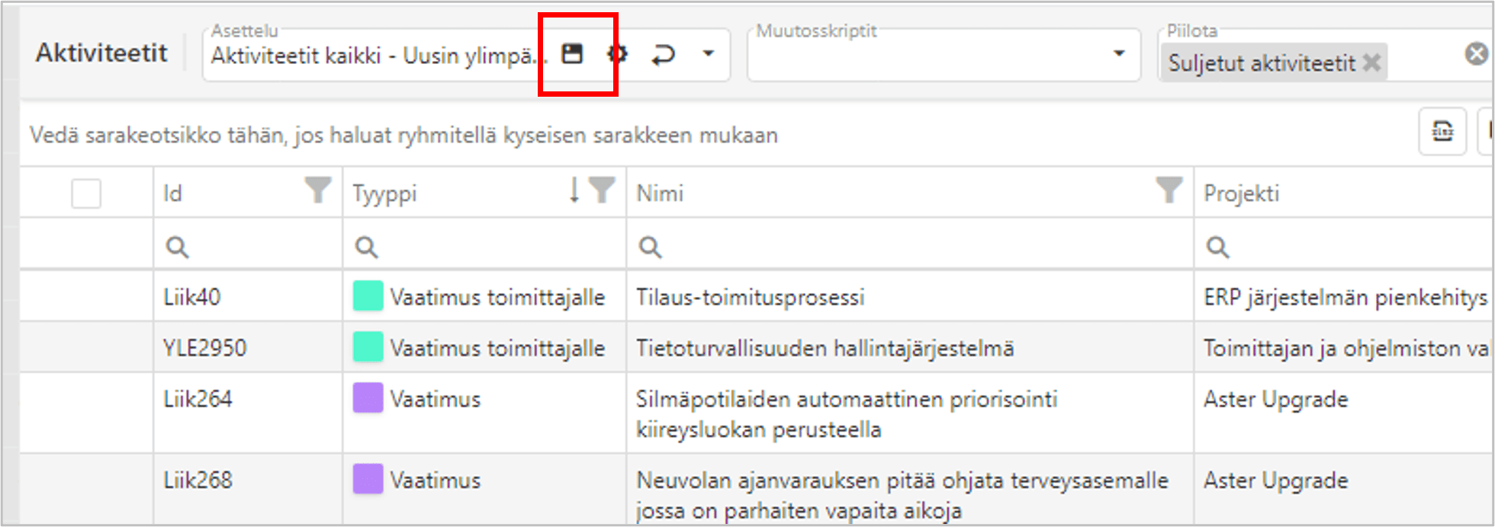This screenshot has height=527, width=1495.
Task: Click green color swatch in Liik40 row
Action: point(368,296)
